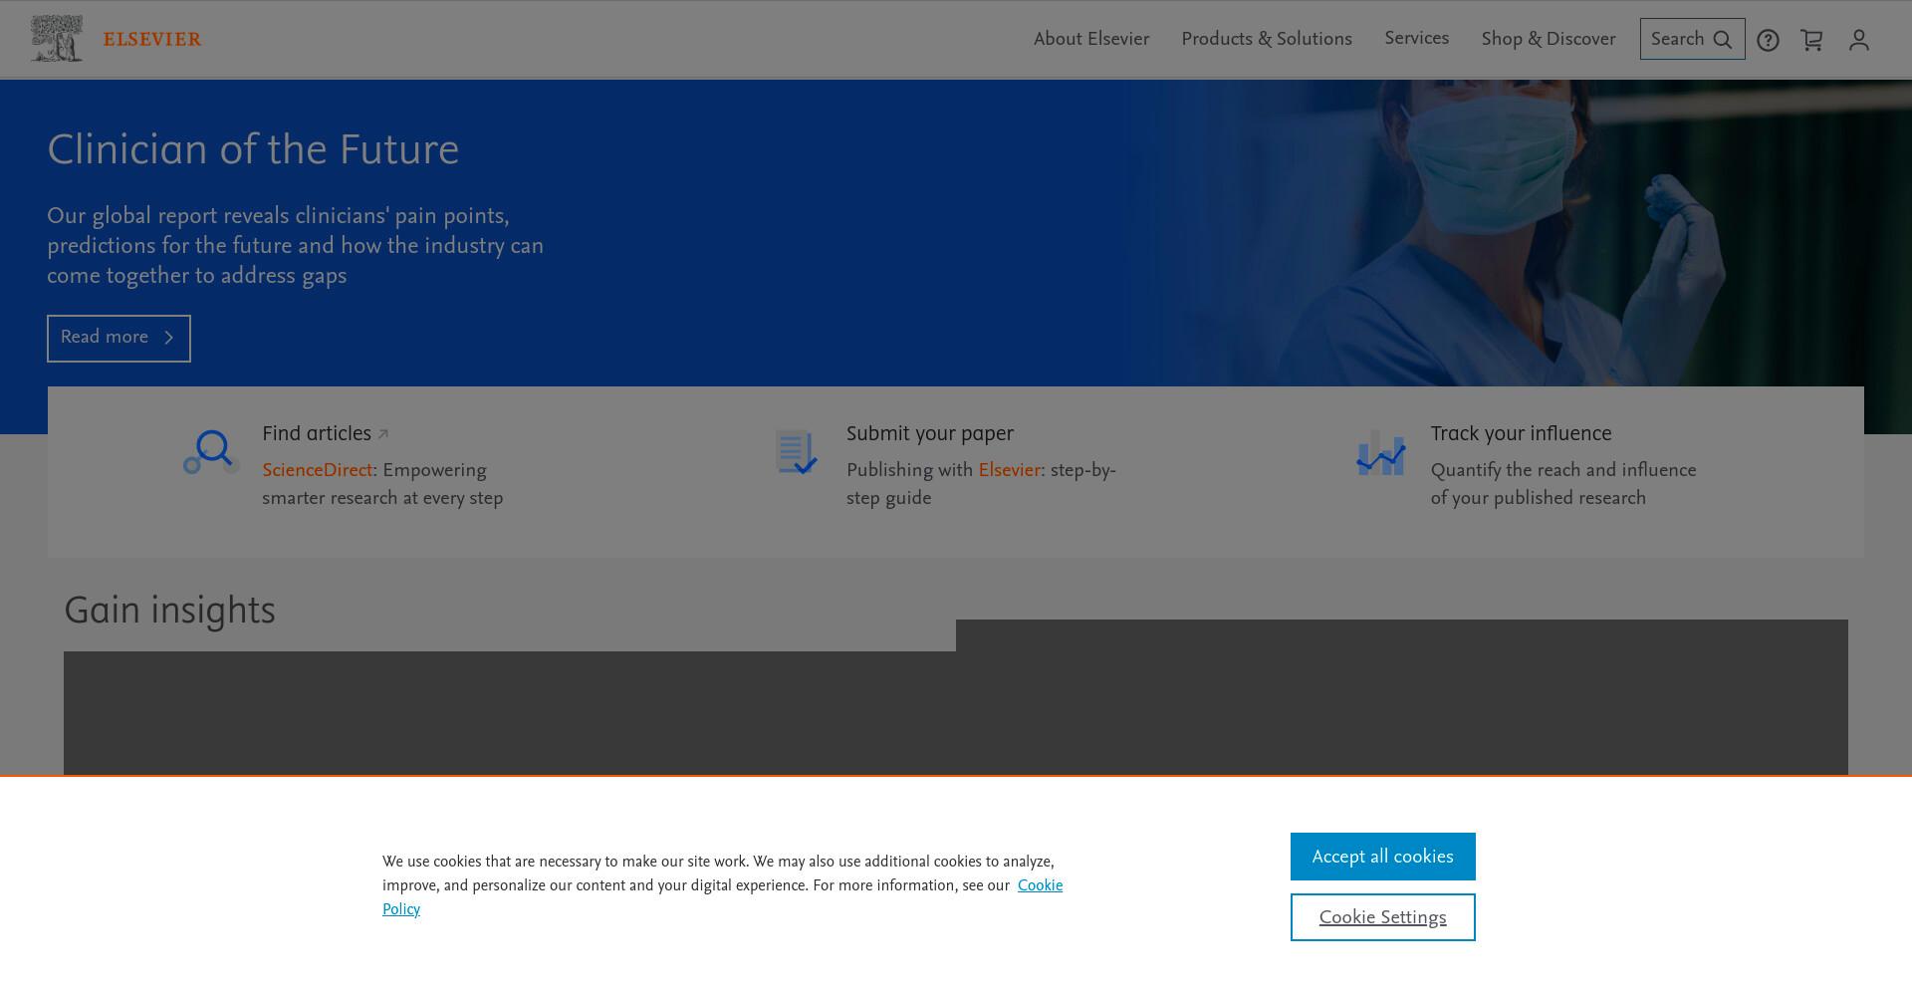Click the Track your influence chart icon

click(1380, 452)
